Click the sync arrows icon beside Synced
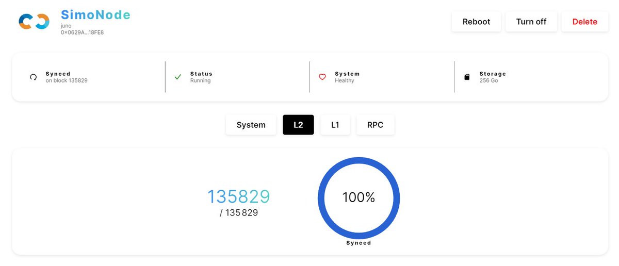Viewport: 619px width, 266px height. (x=34, y=77)
